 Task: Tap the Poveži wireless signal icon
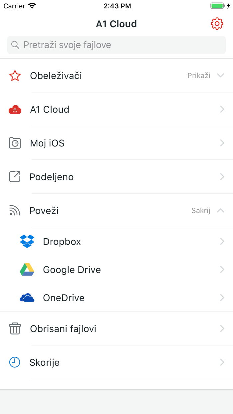click(x=15, y=211)
